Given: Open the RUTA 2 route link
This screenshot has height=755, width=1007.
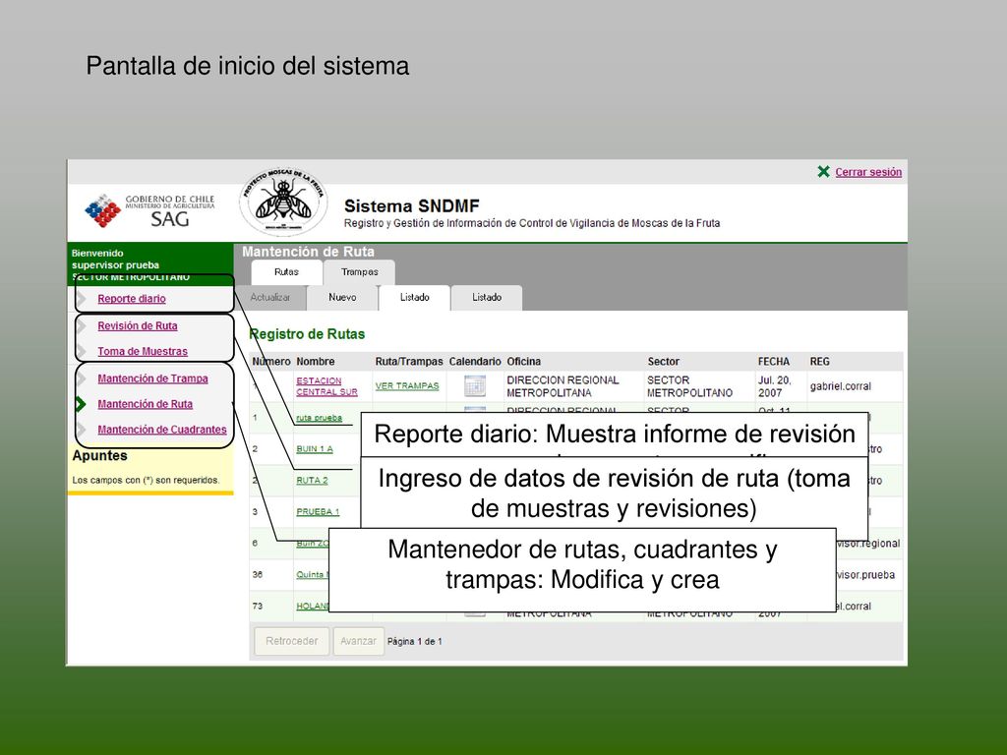Looking at the screenshot, I should tap(312, 480).
